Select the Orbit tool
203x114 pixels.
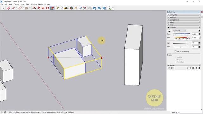pyautogui.click(x=71, y=8)
